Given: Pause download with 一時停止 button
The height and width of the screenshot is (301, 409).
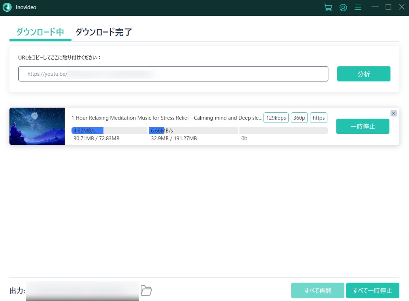Looking at the screenshot, I should pyautogui.click(x=363, y=126).
